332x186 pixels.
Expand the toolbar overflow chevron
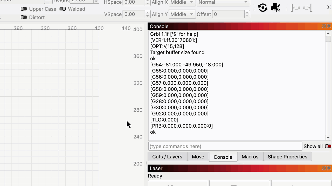click(x=329, y=7)
